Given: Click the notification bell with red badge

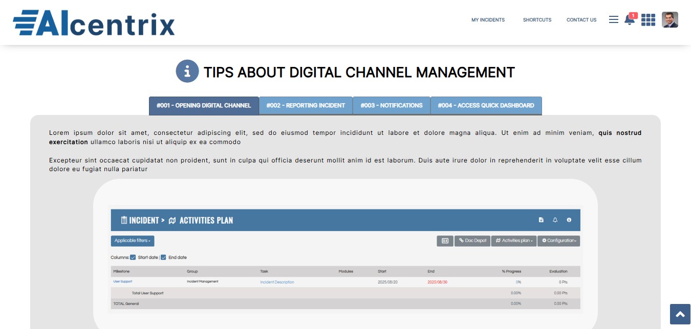Looking at the screenshot, I should pyautogui.click(x=629, y=20).
